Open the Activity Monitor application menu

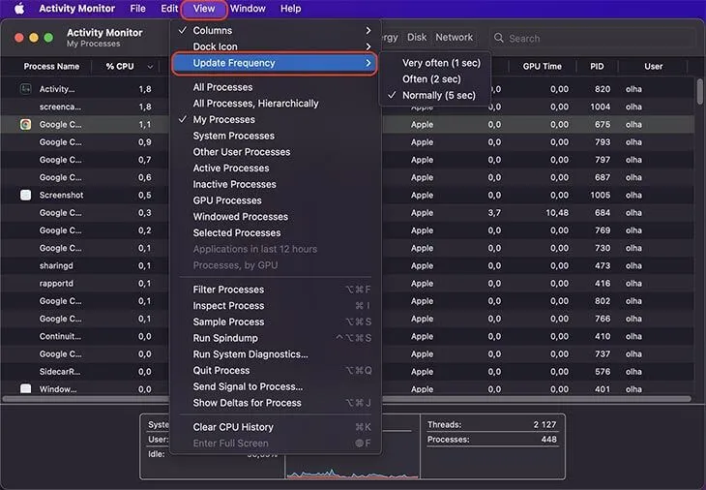(76, 9)
